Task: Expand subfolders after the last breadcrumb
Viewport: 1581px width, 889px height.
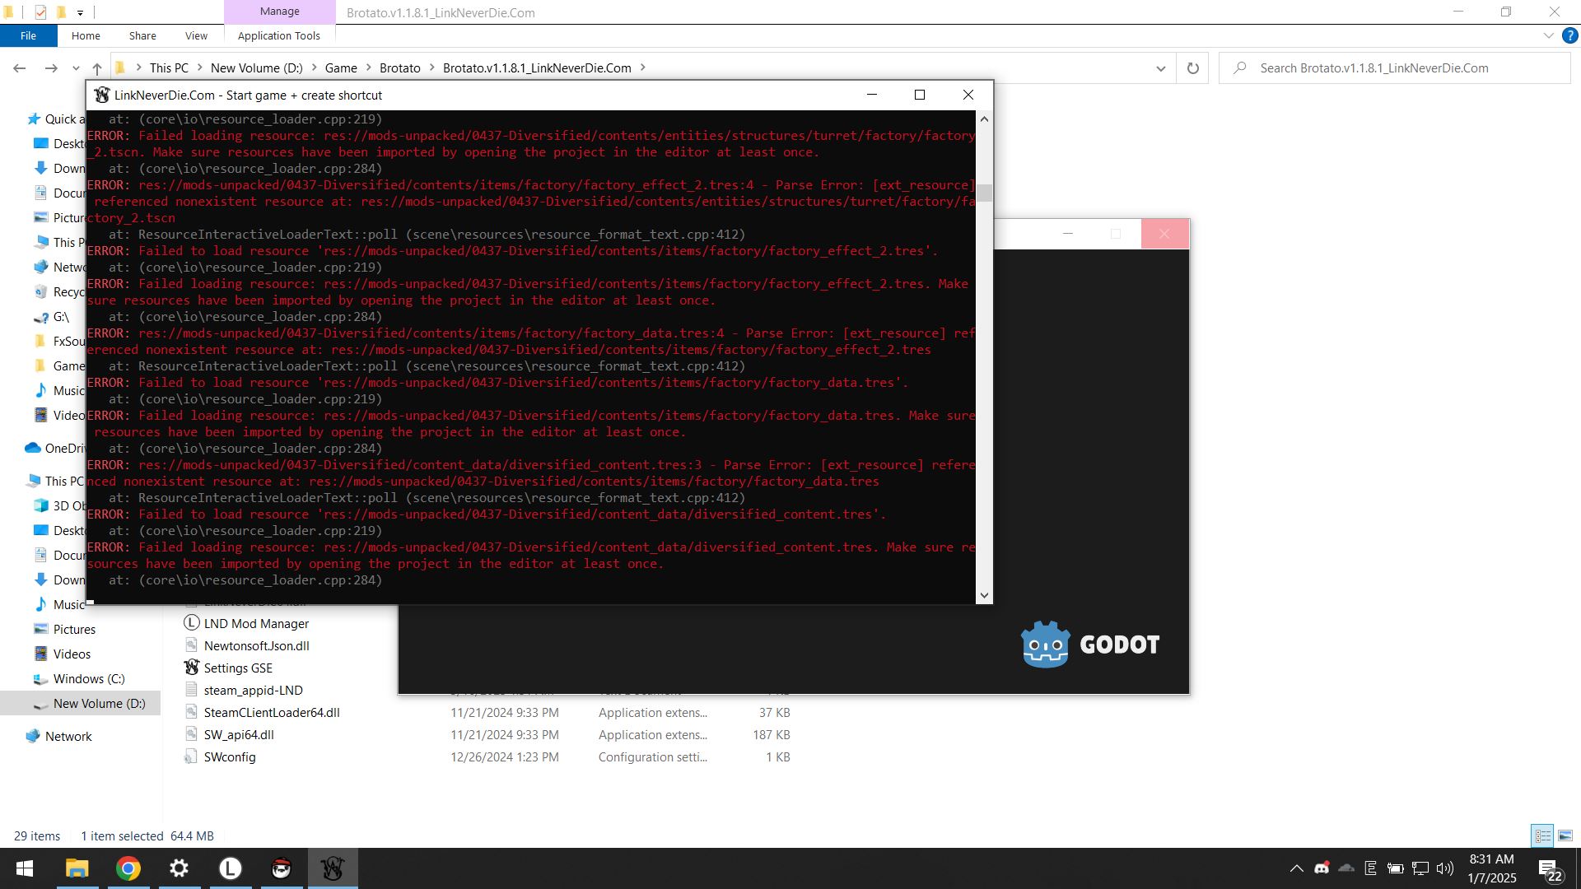Action: (643, 68)
